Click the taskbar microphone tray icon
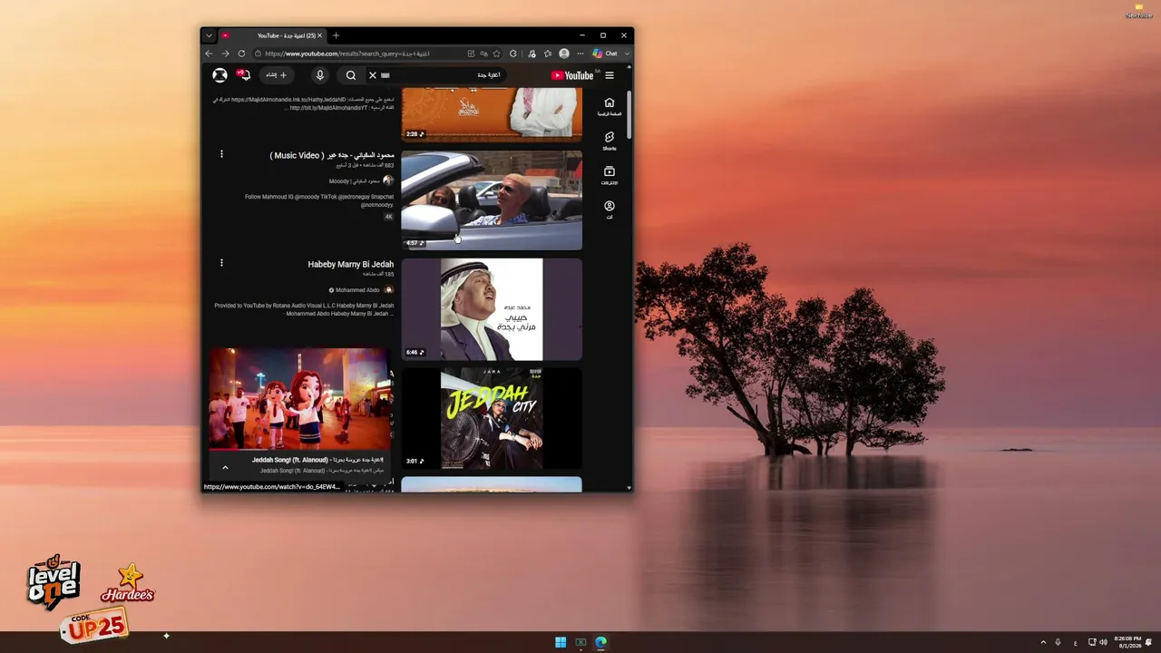The image size is (1161, 653). (x=1058, y=642)
